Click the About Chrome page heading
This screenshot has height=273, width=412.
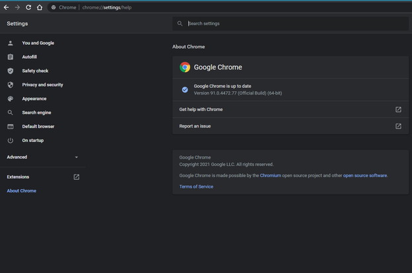click(x=188, y=47)
